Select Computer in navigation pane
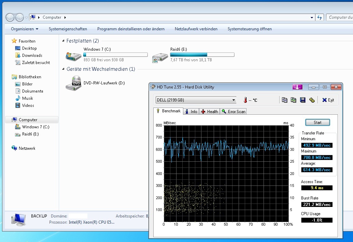353x242 pixels. (32, 120)
